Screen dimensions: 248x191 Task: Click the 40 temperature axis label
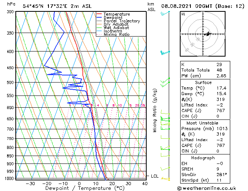(145, 184)
